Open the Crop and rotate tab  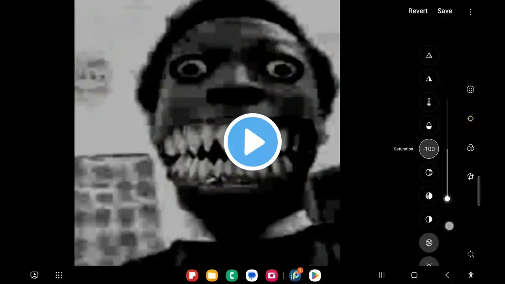(470, 176)
